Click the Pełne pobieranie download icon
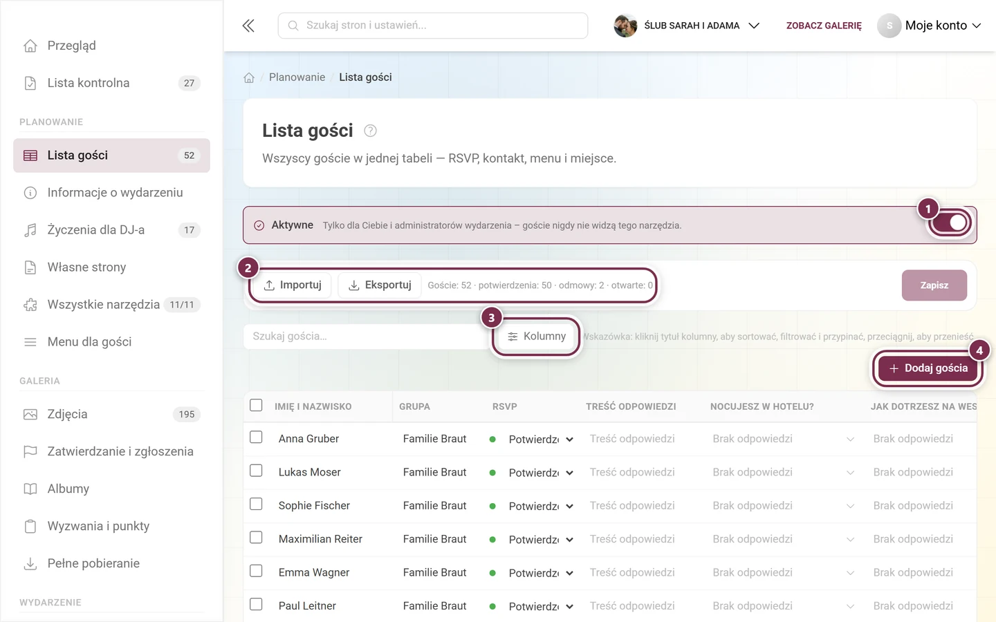 click(30, 563)
